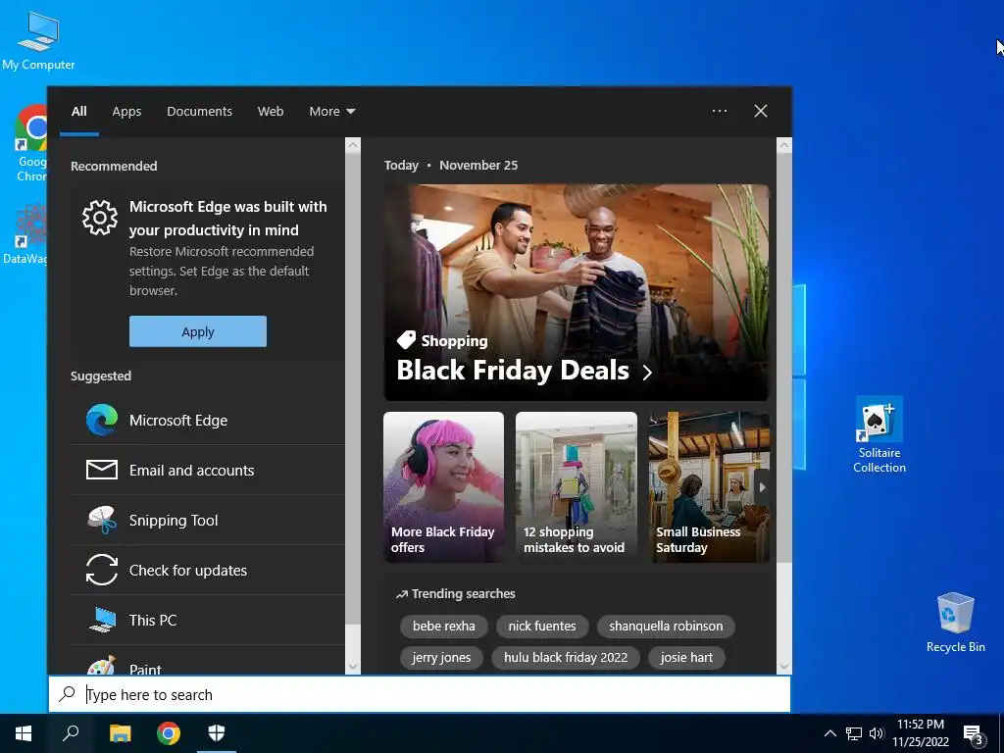
Task: Select the Google Chrome desktop shortcut
Action: pyautogui.click(x=31, y=144)
